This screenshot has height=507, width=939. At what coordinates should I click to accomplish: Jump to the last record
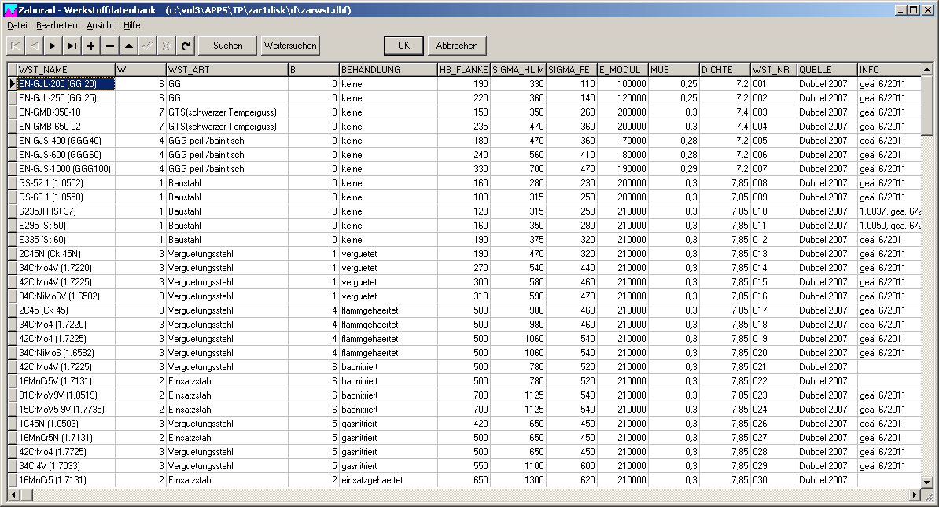click(x=72, y=46)
